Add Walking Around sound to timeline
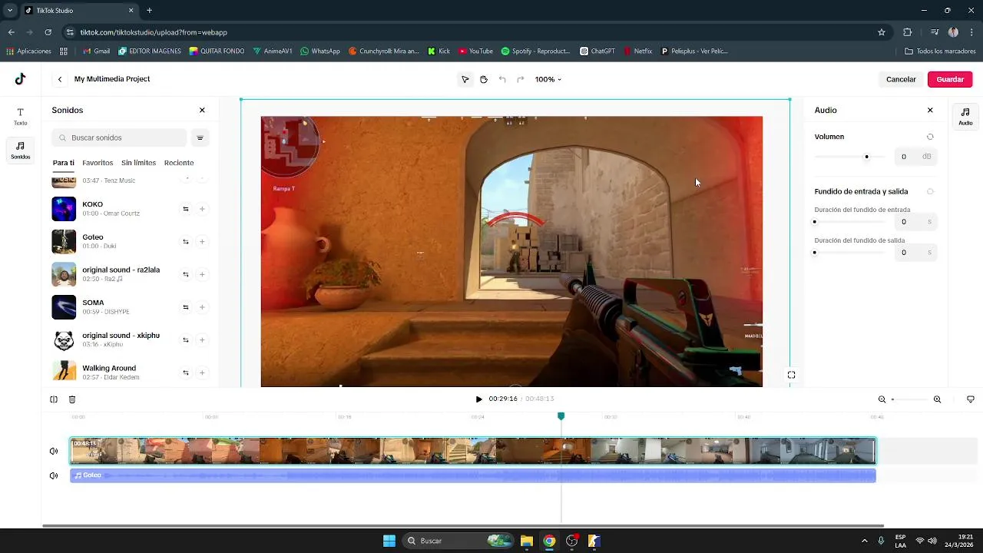 coord(202,373)
